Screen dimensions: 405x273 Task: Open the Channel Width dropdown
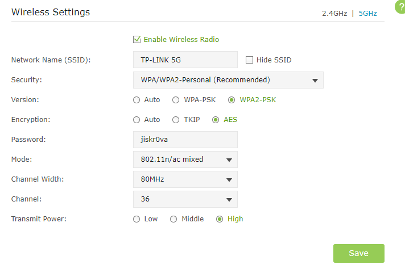(185, 179)
